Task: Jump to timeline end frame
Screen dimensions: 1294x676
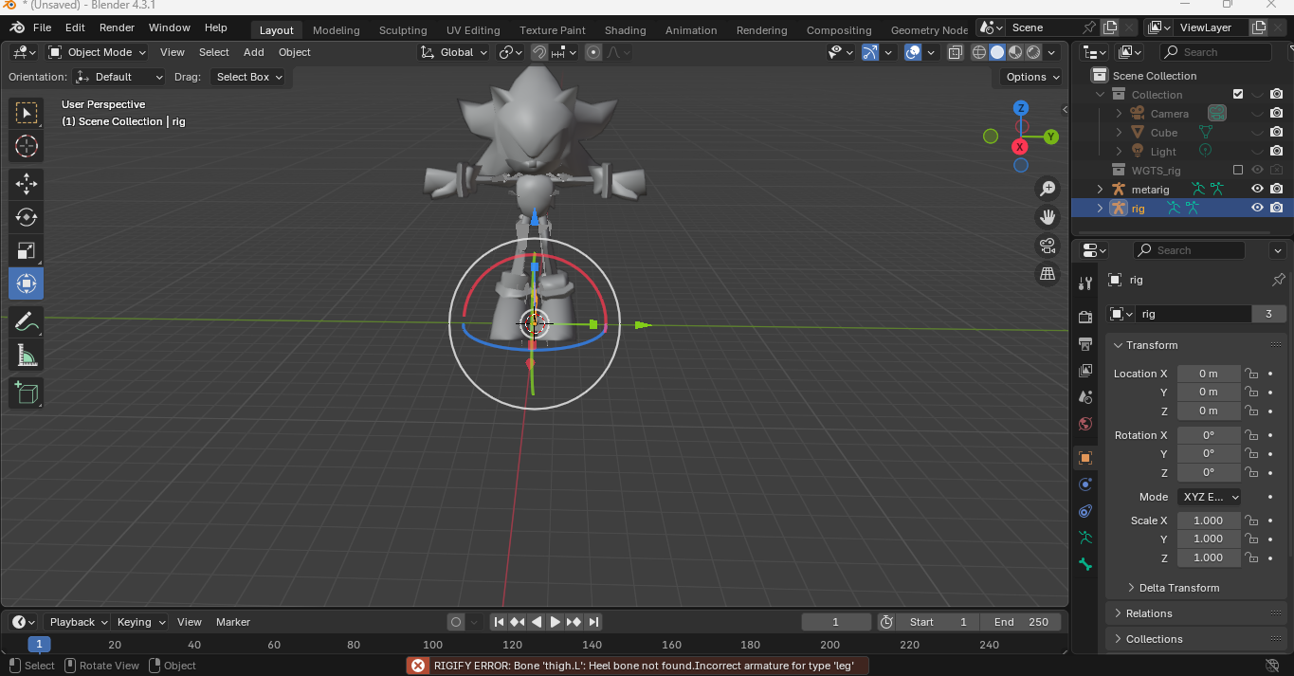Action: pyautogui.click(x=593, y=622)
